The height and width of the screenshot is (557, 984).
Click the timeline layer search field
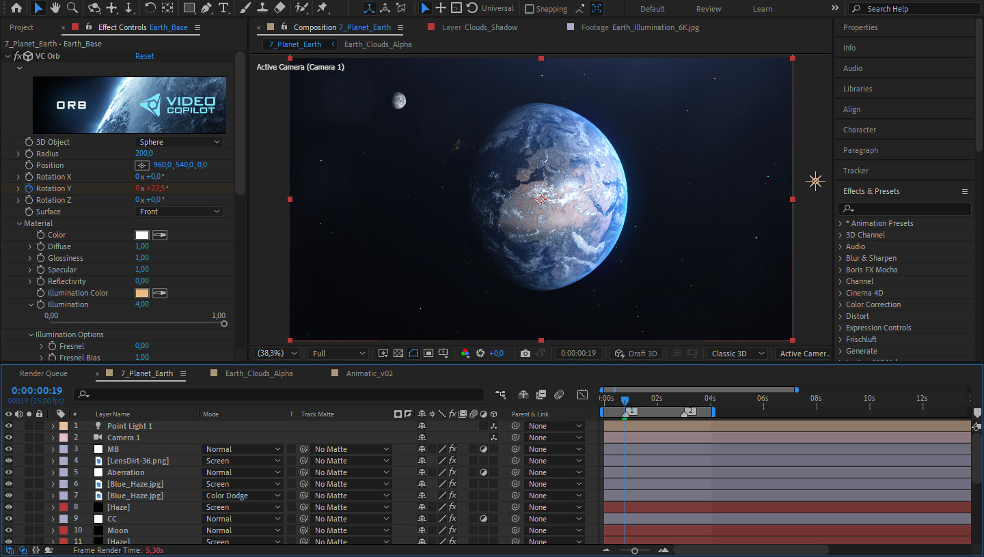(x=279, y=395)
